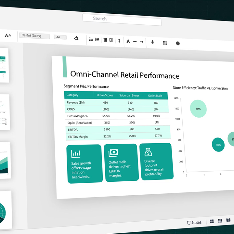Increase the indent level
The image size is (234, 234).
pyautogui.click(x=111, y=40)
